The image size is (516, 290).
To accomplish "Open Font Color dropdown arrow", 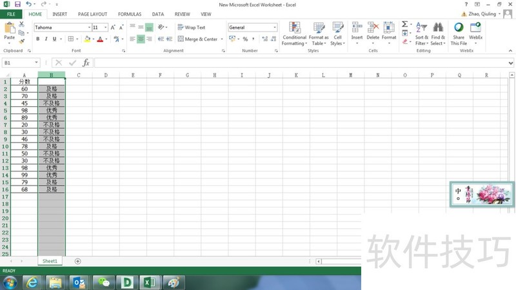I will pyautogui.click(x=106, y=39).
